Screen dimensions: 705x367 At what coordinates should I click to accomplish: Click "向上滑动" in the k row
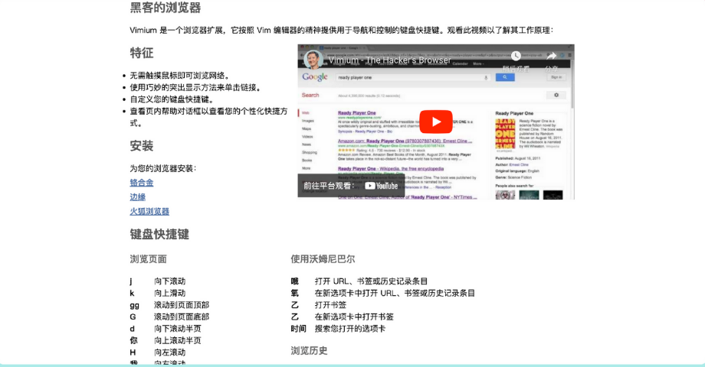170,293
